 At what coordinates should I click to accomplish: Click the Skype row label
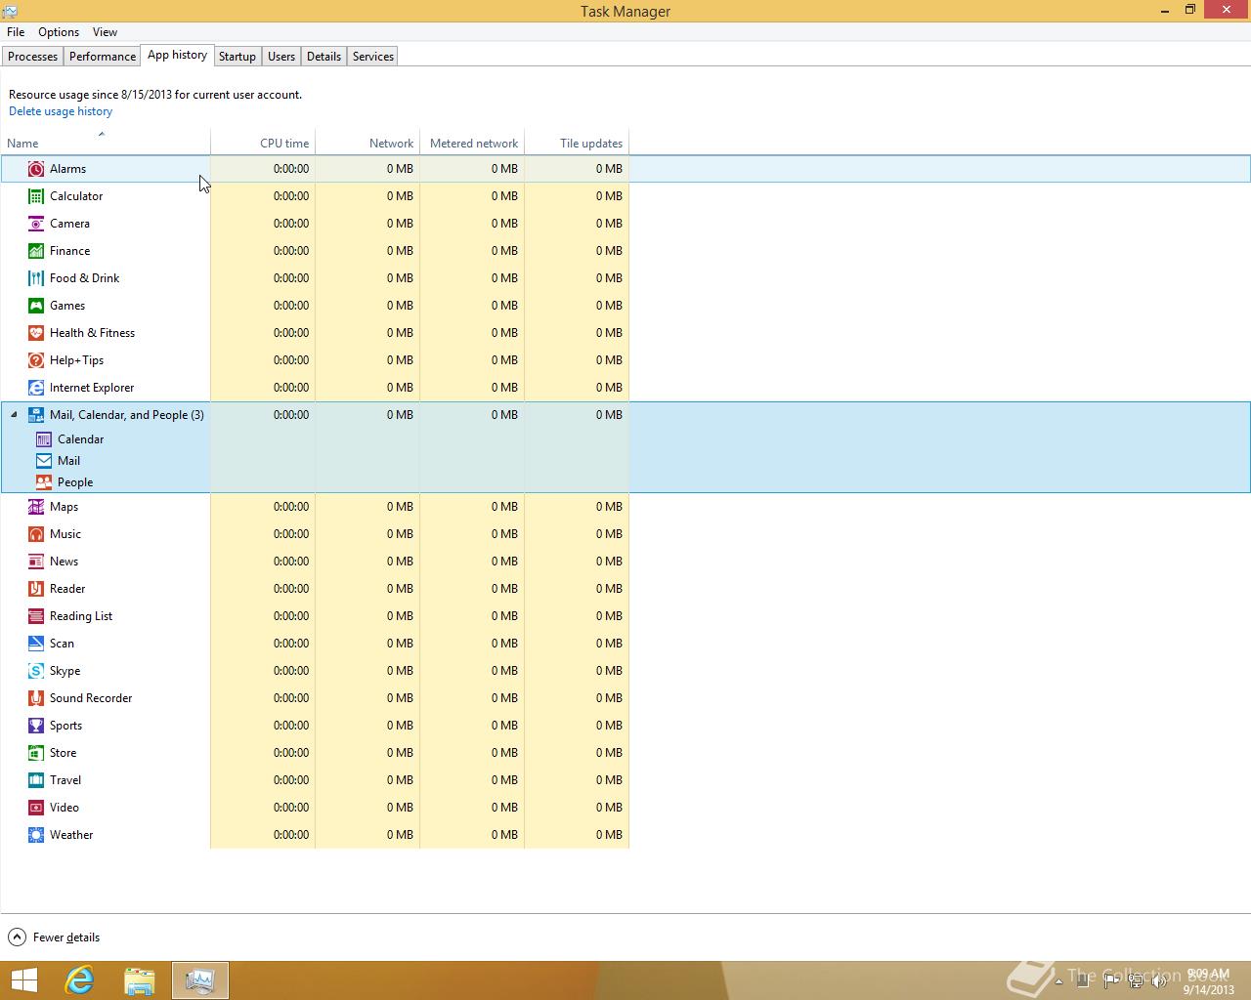coord(65,671)
